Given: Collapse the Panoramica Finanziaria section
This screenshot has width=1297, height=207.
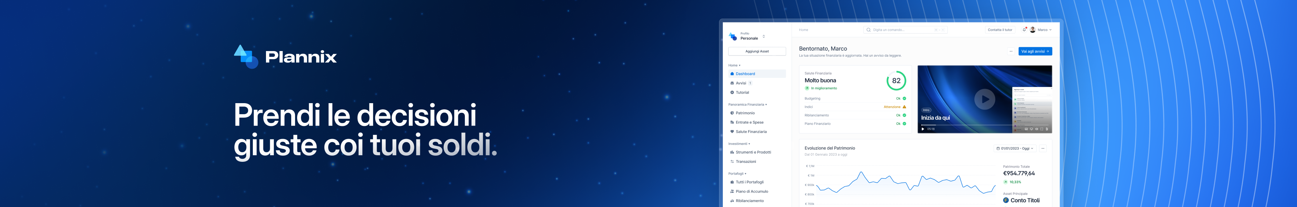Looking at the screenshot, I should pyautogui.click(x=747, y=105).
